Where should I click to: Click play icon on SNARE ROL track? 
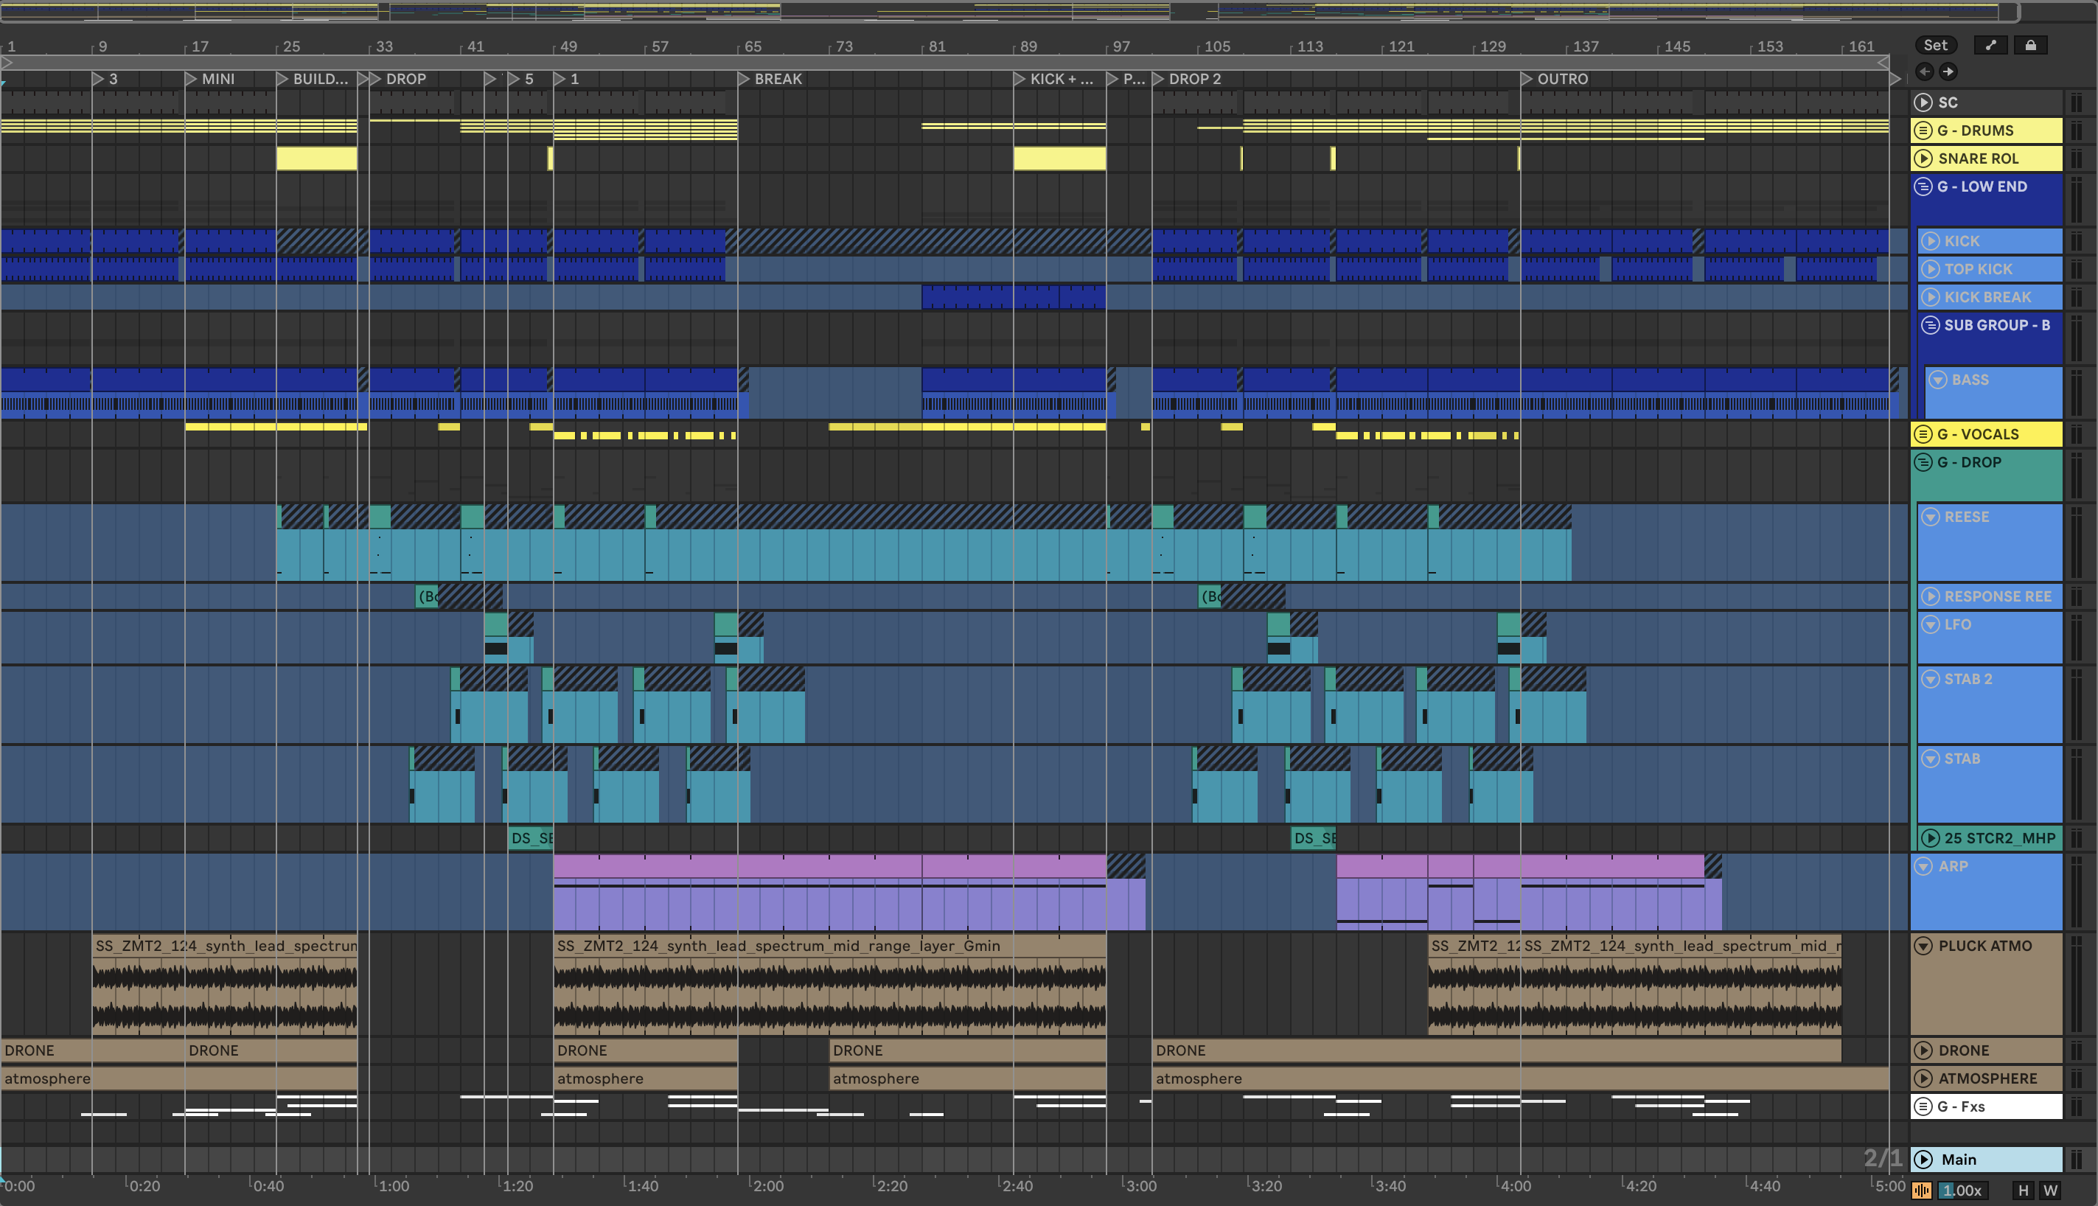click(x=1923, y=158)
